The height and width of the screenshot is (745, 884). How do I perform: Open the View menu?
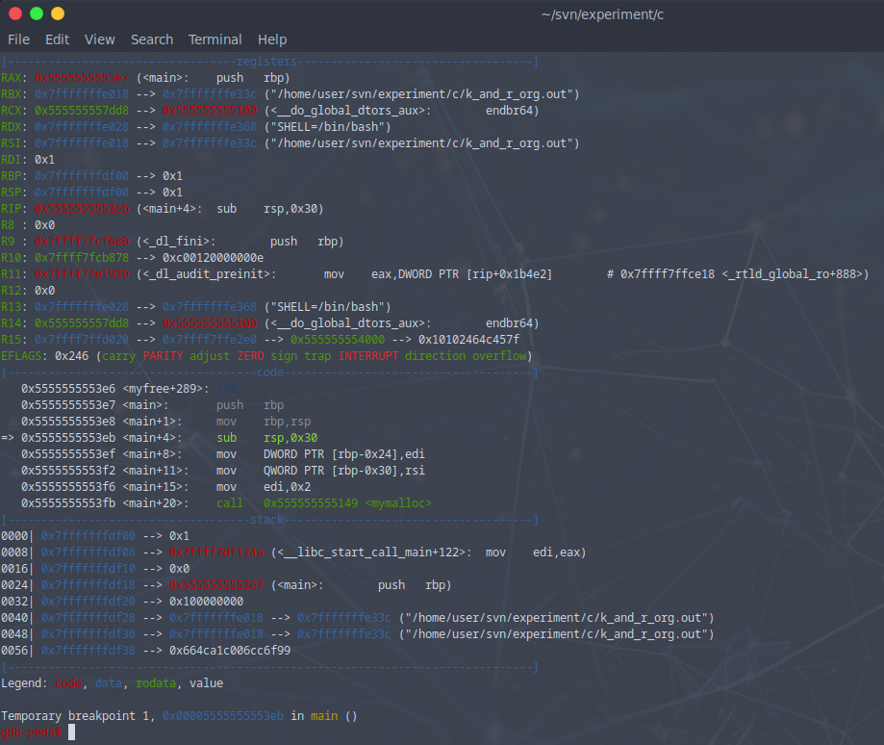coord(100,39)
